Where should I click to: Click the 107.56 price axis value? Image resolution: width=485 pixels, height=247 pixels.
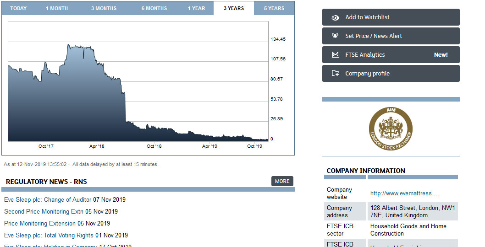pyautogui.click(x=278, y=59)
